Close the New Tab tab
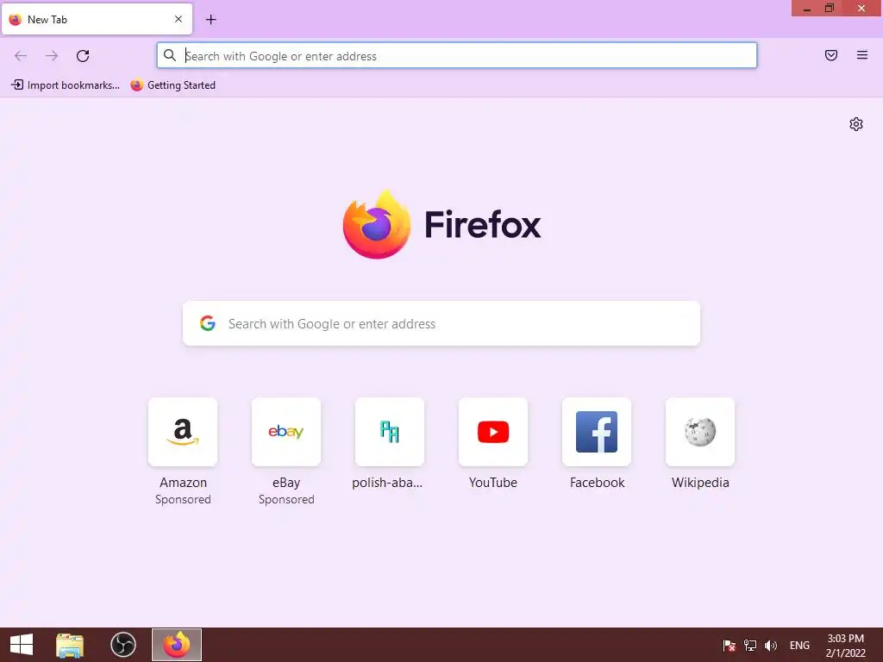This screenshot has width=883, height=662. 178,19
